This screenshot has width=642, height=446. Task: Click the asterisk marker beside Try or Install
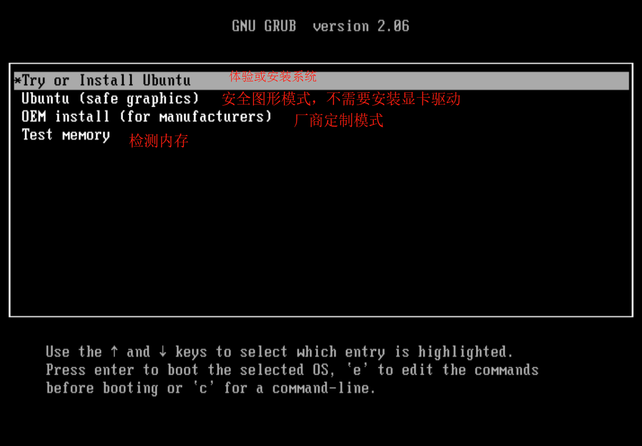click(18, 81)
